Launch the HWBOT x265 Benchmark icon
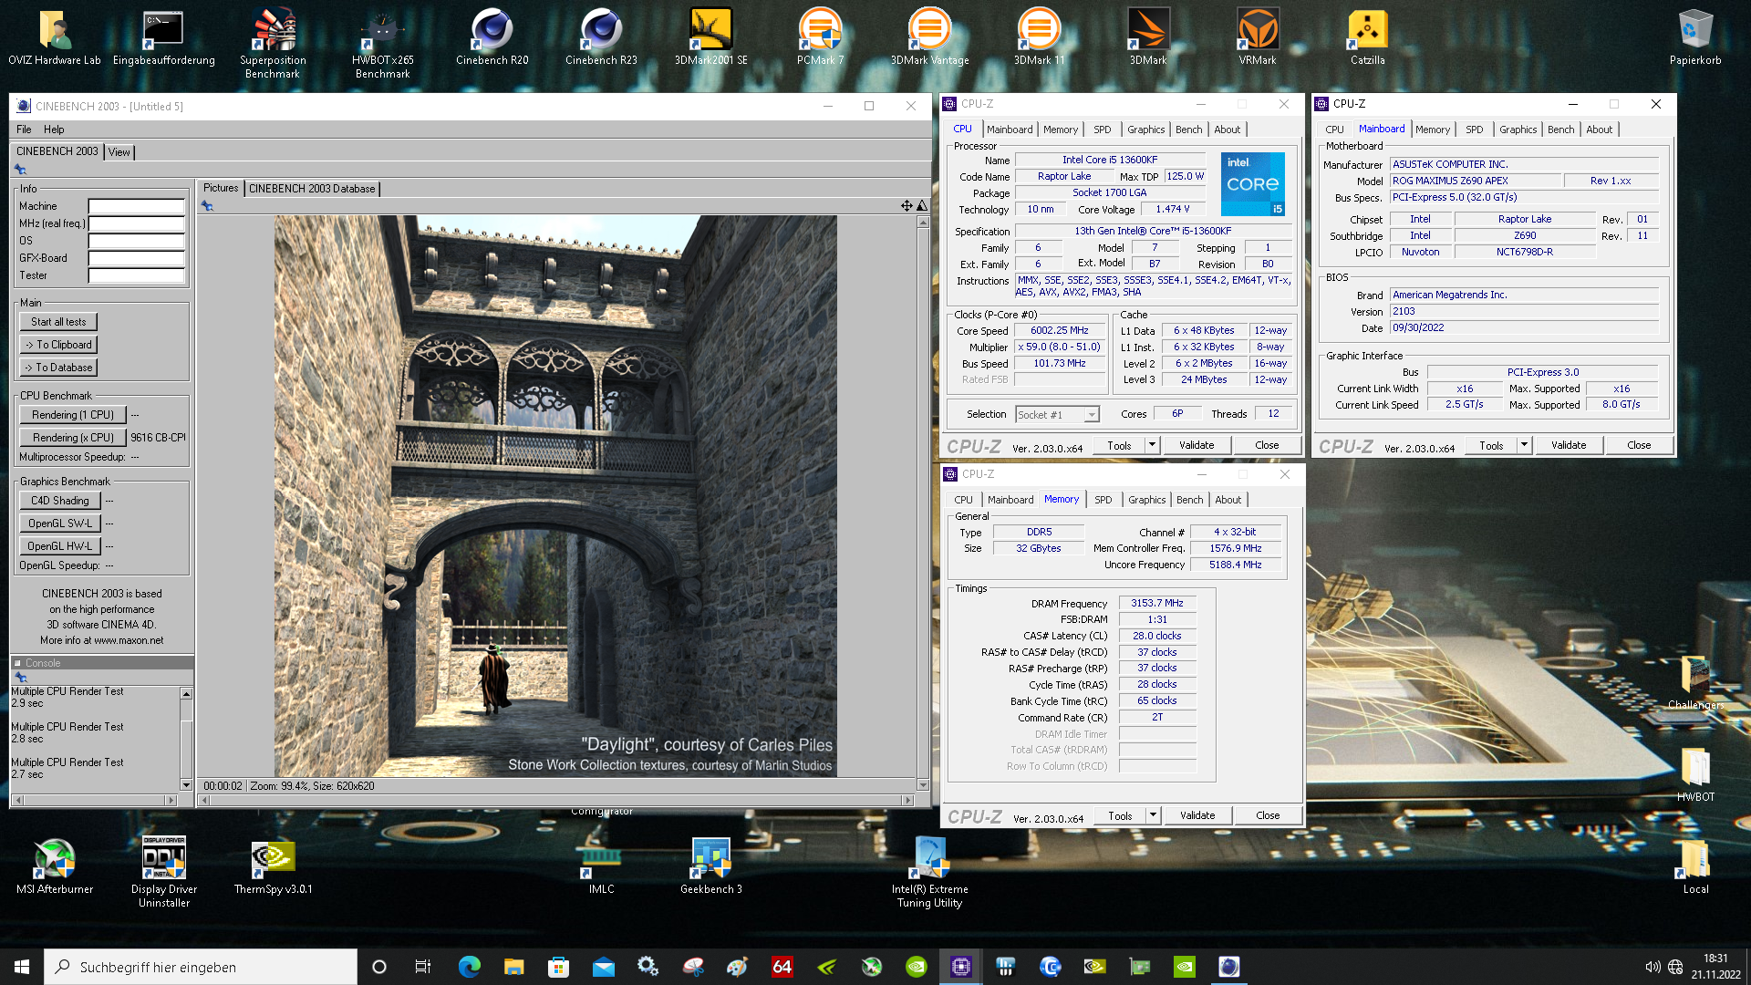The width and height of the screenshot is (1751, 985). click(383, 43)
